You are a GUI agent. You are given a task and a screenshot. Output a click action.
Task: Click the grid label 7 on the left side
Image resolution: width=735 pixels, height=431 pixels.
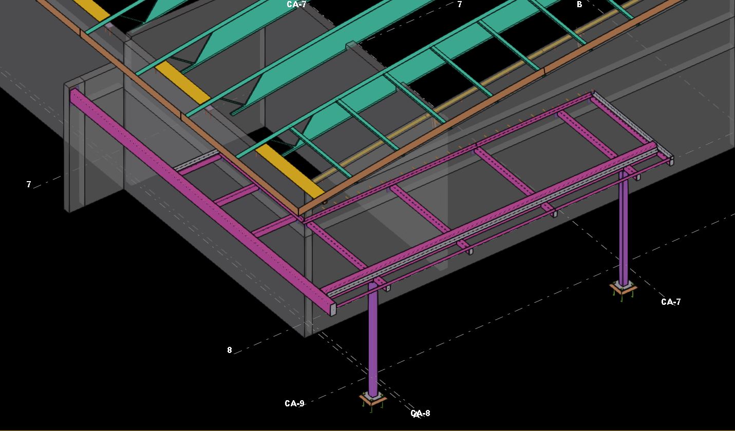29,184
